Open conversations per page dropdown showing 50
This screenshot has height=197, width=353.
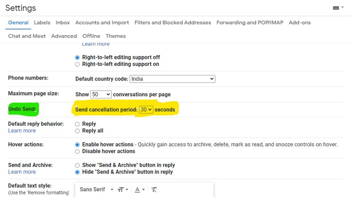(101, 94)
